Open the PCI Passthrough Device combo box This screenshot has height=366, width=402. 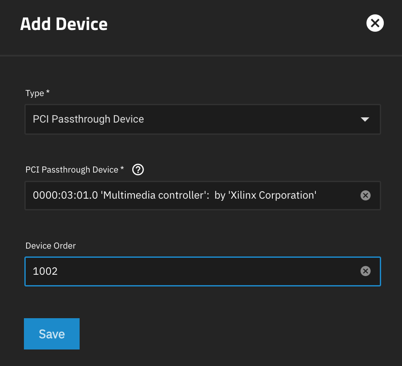click(x=203, y=196)
